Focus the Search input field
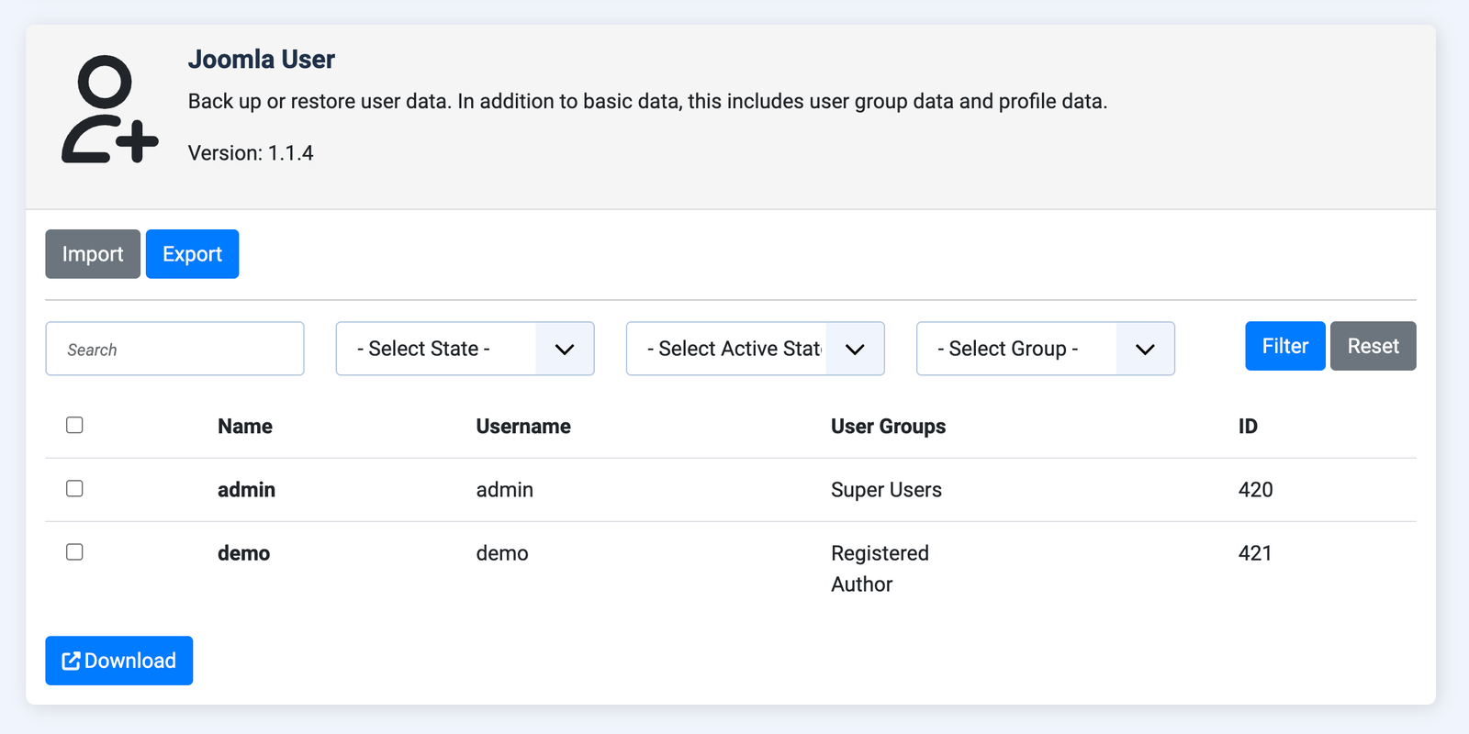Viewport: 1469px width, 734px height. [174, 349]
